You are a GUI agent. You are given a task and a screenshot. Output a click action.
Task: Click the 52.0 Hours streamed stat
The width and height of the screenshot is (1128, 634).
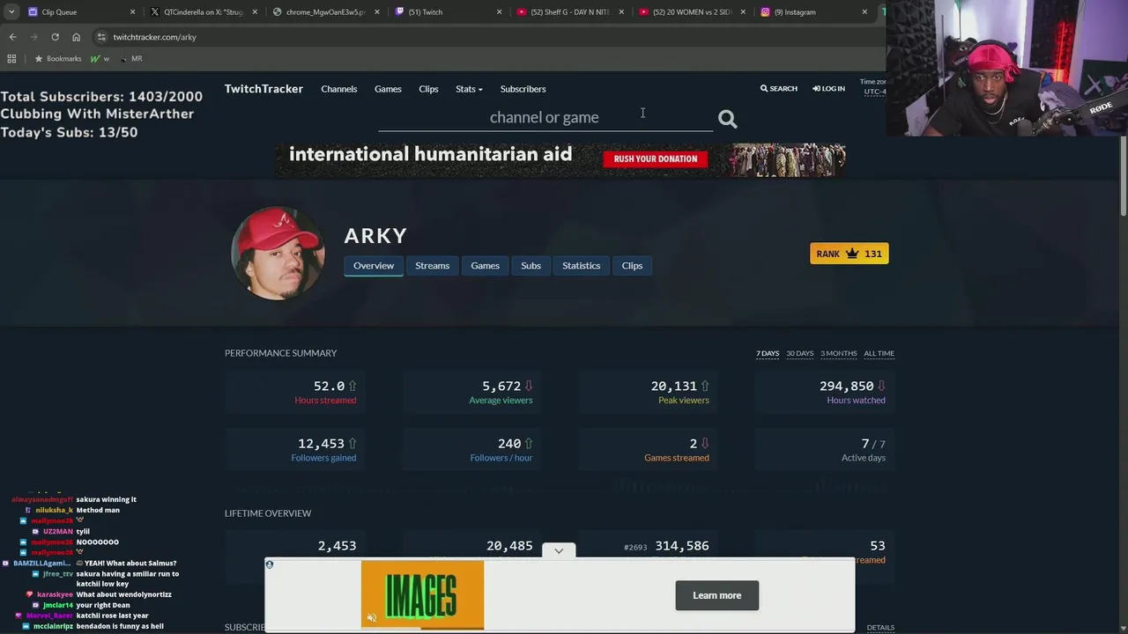point(294,392)
